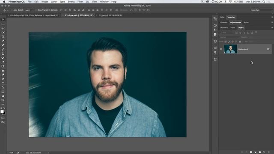Click the Background layer thumbnail
Viewport: 274px width, 154px height.
[x=230, y=49]
